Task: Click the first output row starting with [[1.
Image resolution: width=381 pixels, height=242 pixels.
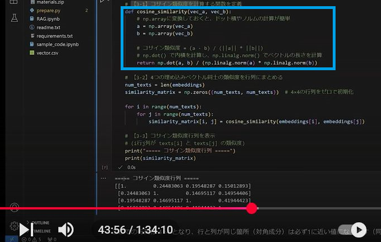Action: tap(183, 186)
